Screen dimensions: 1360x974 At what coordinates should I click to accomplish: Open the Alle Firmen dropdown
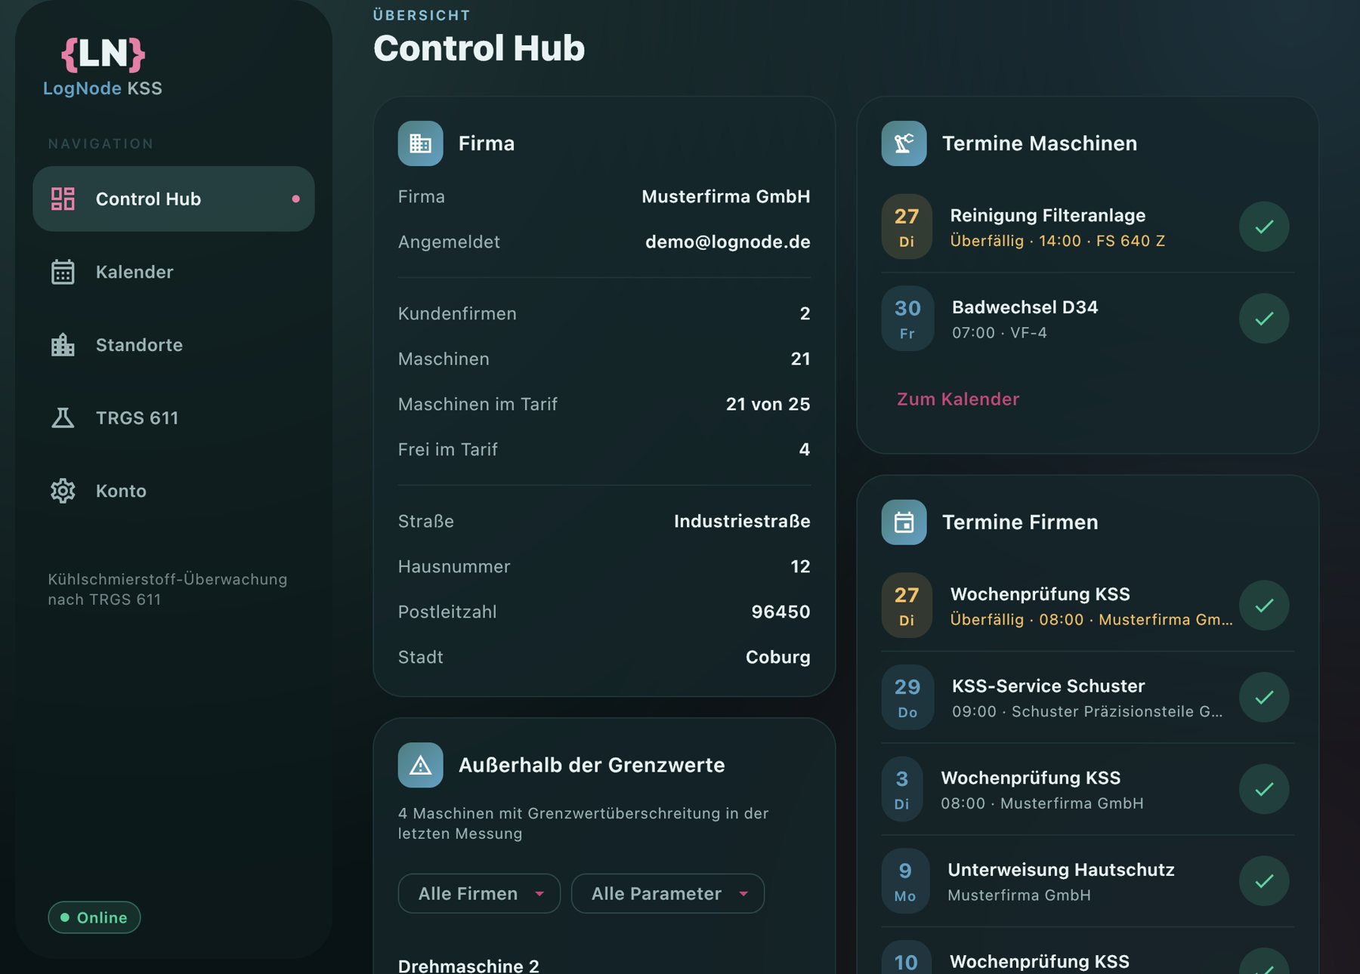click(x=479, y=893)
